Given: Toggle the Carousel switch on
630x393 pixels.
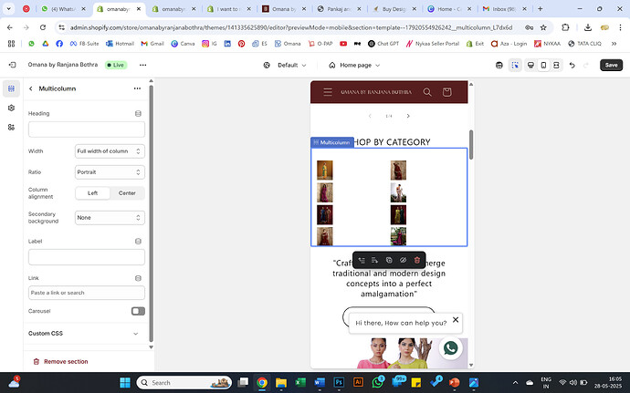Looking at the screenshot, I should (x=138, y=311).
